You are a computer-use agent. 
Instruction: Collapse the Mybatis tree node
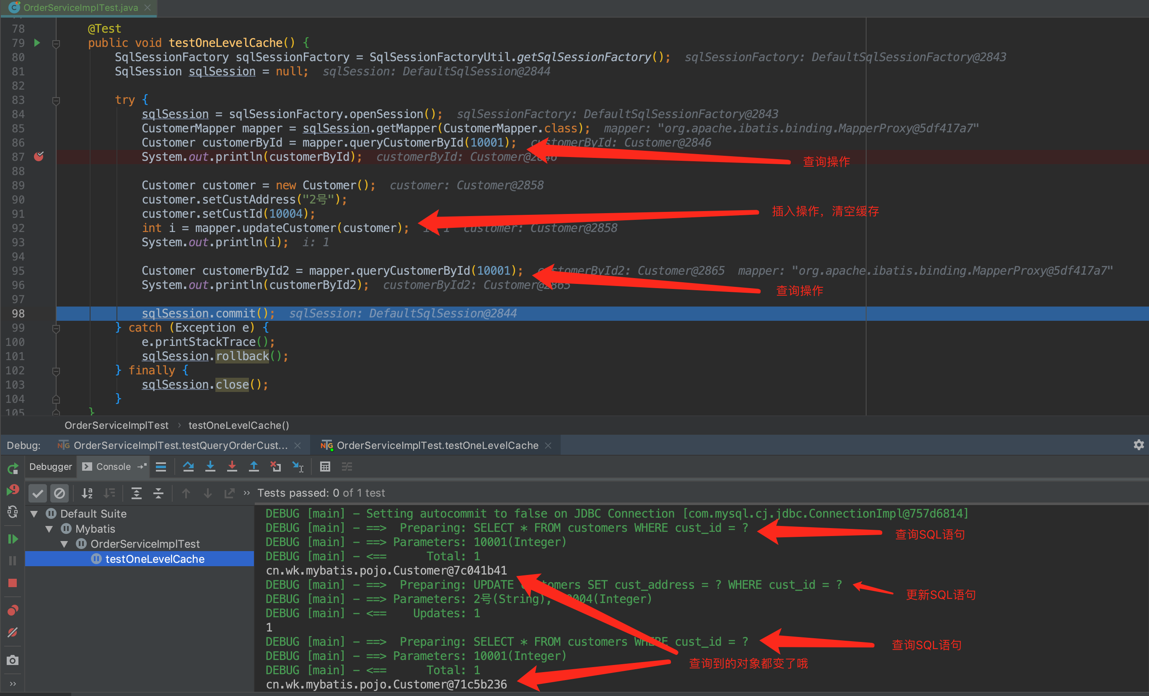[49, 529]
